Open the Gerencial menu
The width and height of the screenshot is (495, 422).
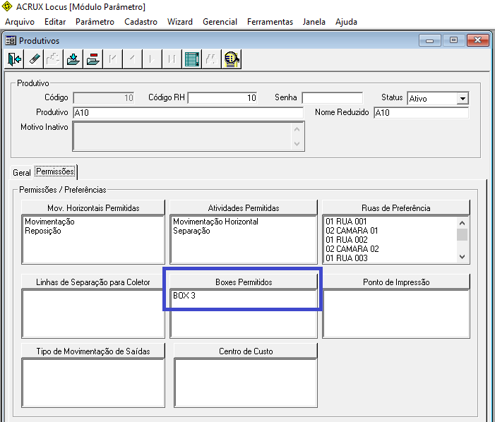[220, 22]
